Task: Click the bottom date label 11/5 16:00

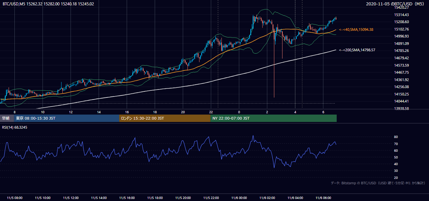Action: click(x=127, y=198)
